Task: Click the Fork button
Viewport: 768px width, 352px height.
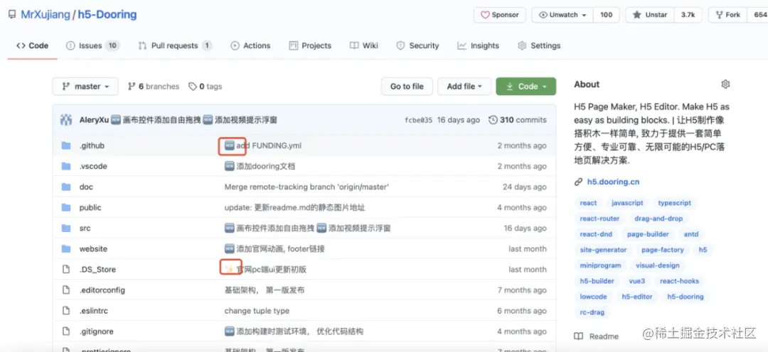Action: tap(727, 15)
